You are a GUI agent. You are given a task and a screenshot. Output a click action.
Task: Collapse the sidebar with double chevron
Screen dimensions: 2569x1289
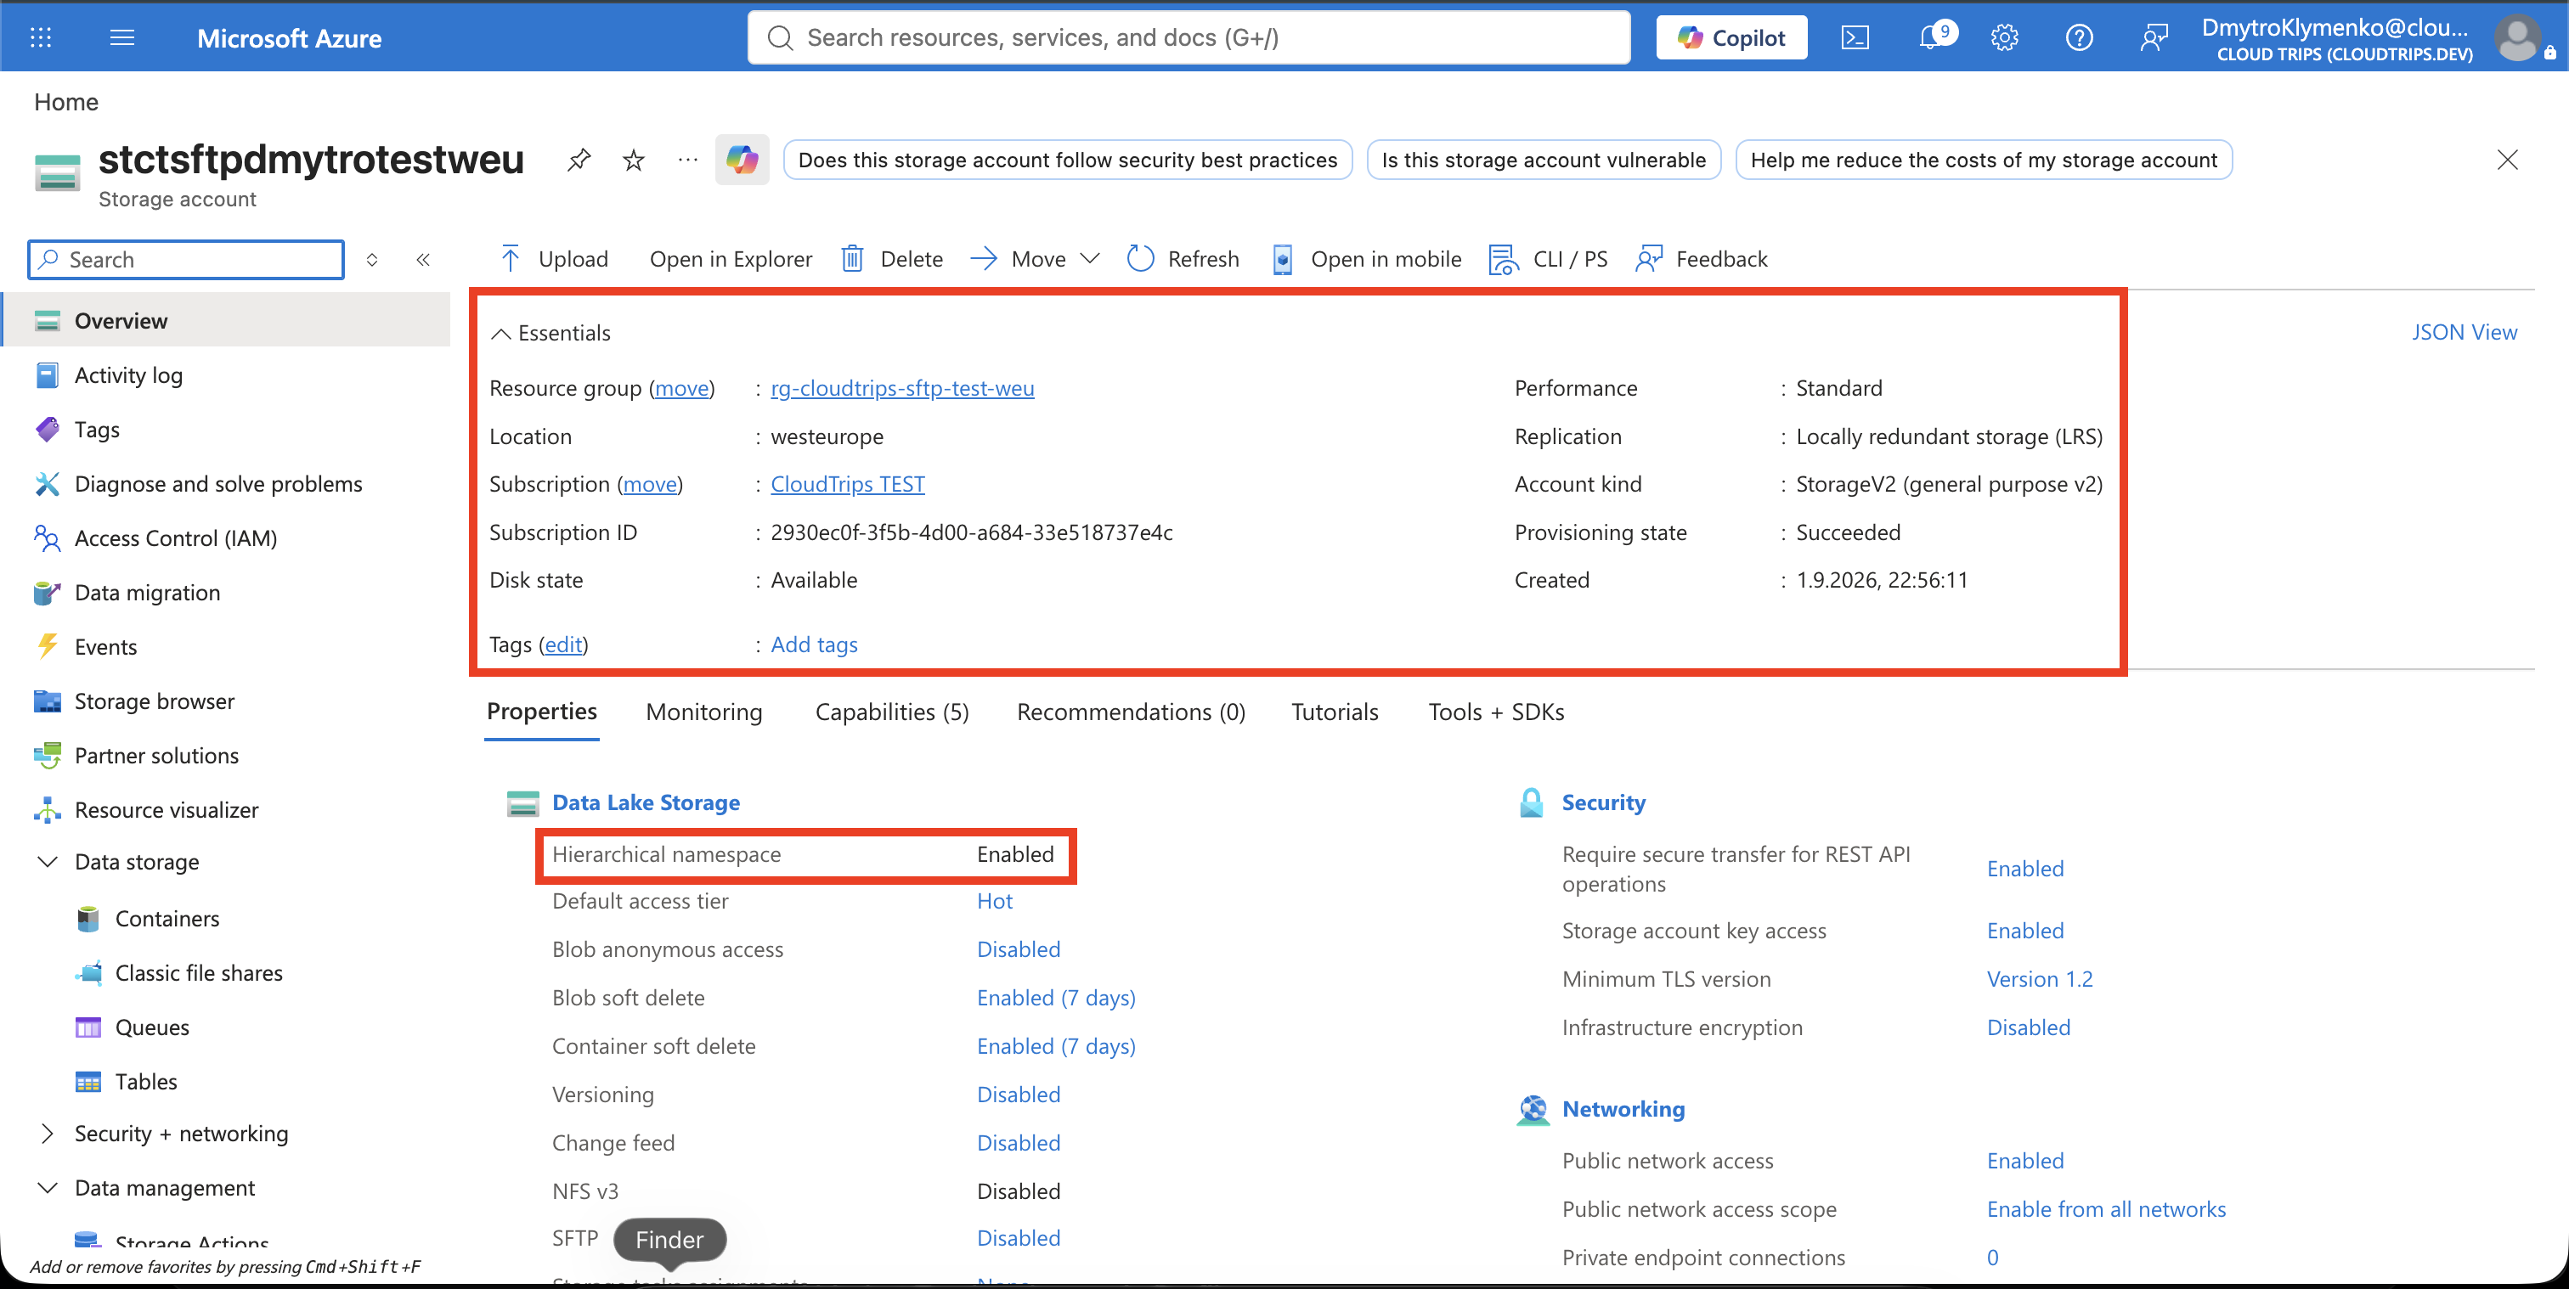[423, 259]
